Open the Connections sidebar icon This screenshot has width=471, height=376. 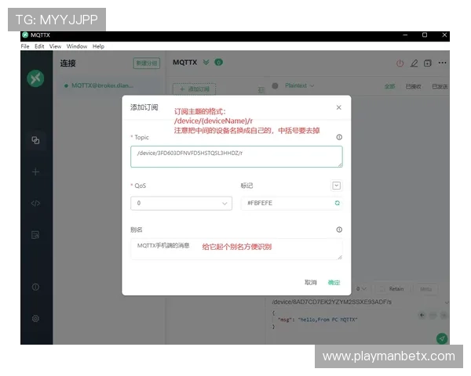35,140
